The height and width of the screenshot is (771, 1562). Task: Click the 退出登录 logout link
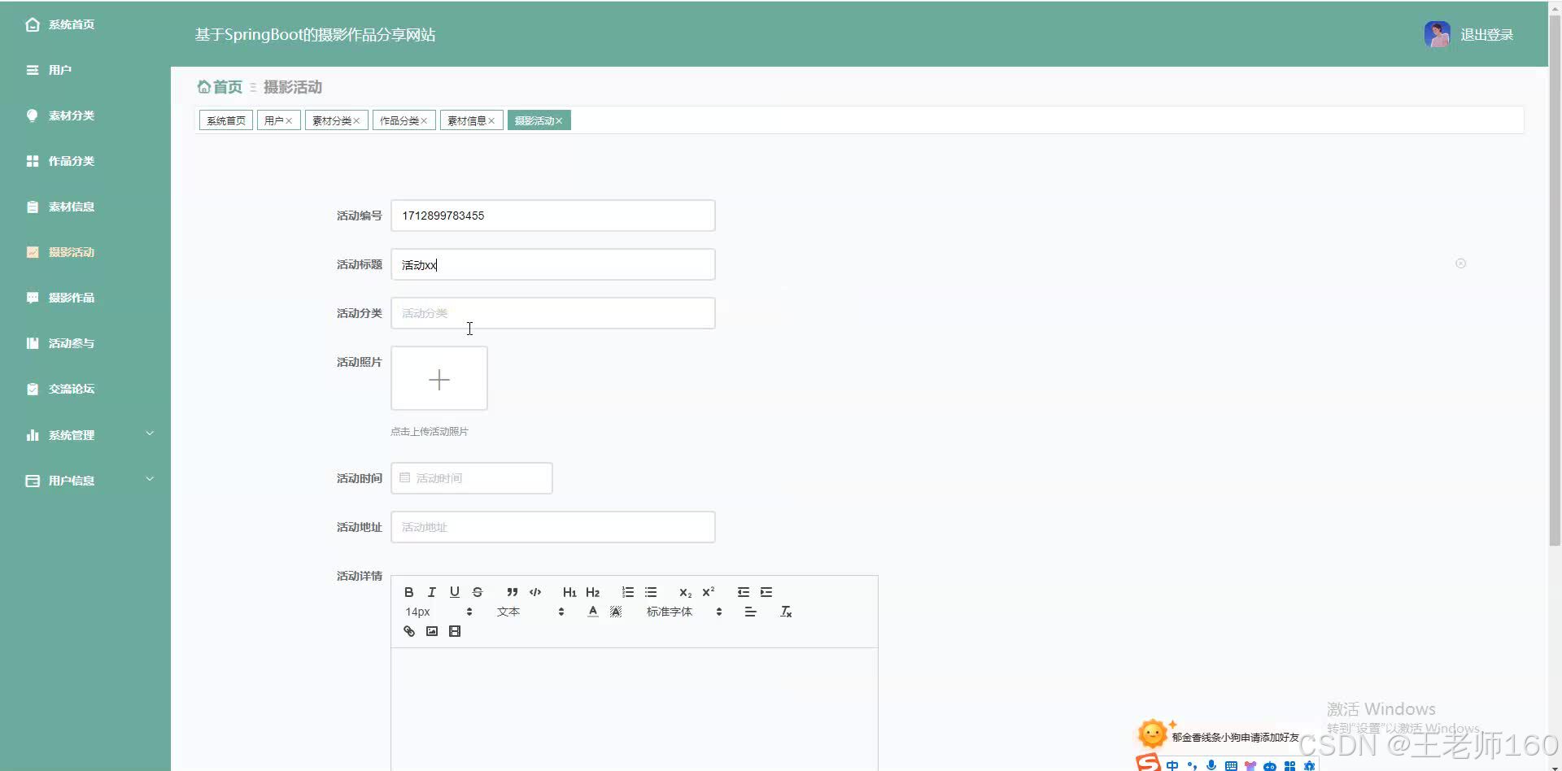[x=1486, y=35]
